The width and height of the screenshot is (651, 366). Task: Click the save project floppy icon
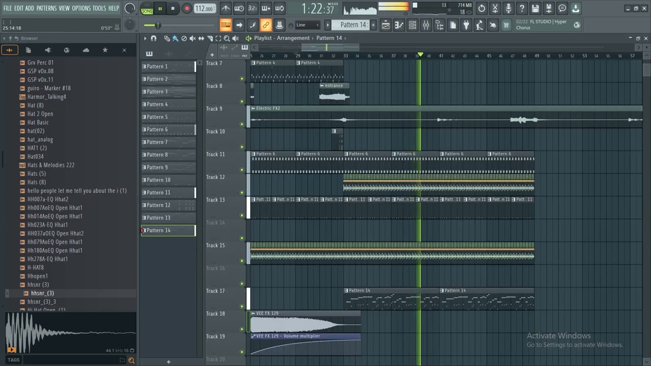(x=535, y=8)
